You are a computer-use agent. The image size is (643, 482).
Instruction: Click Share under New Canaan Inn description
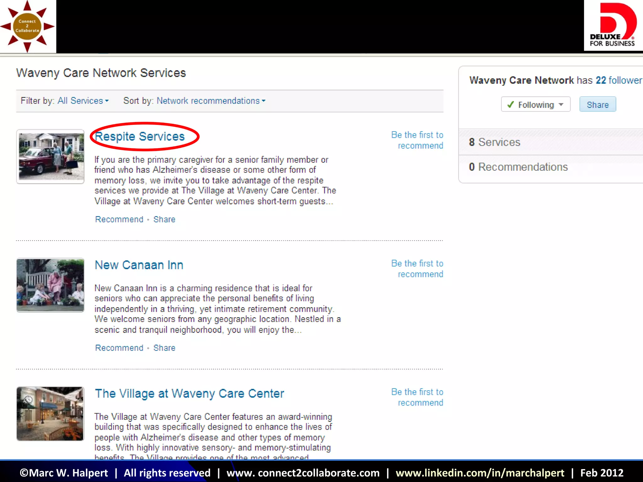point(164,348)
